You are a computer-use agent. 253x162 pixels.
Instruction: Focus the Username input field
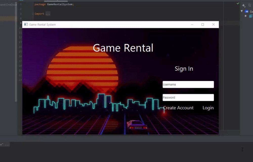tap(188, 84)
